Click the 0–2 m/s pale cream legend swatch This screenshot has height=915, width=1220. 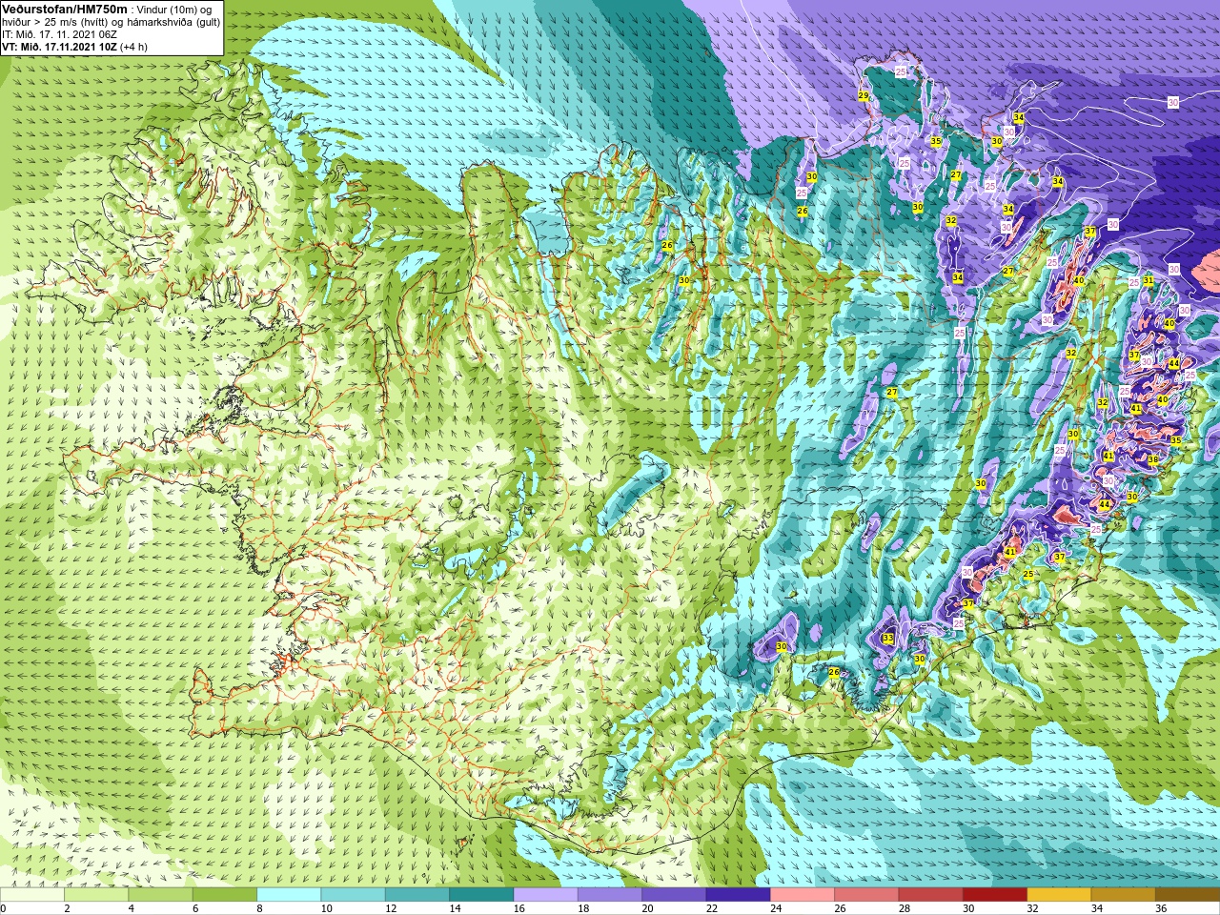click(32, 895)
